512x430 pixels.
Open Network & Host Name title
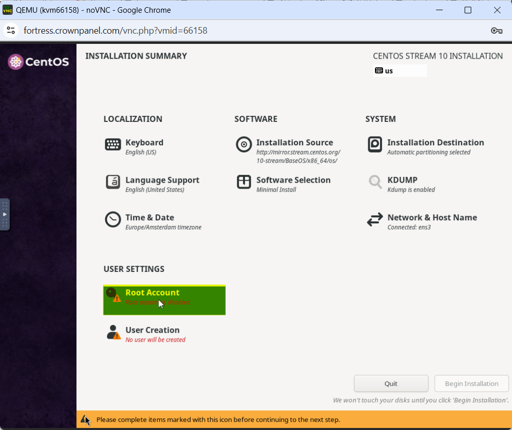point(432,217)
